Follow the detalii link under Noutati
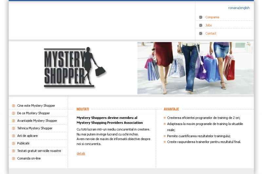The height and width of the screenshot is (174, 262). pos(81,153)
